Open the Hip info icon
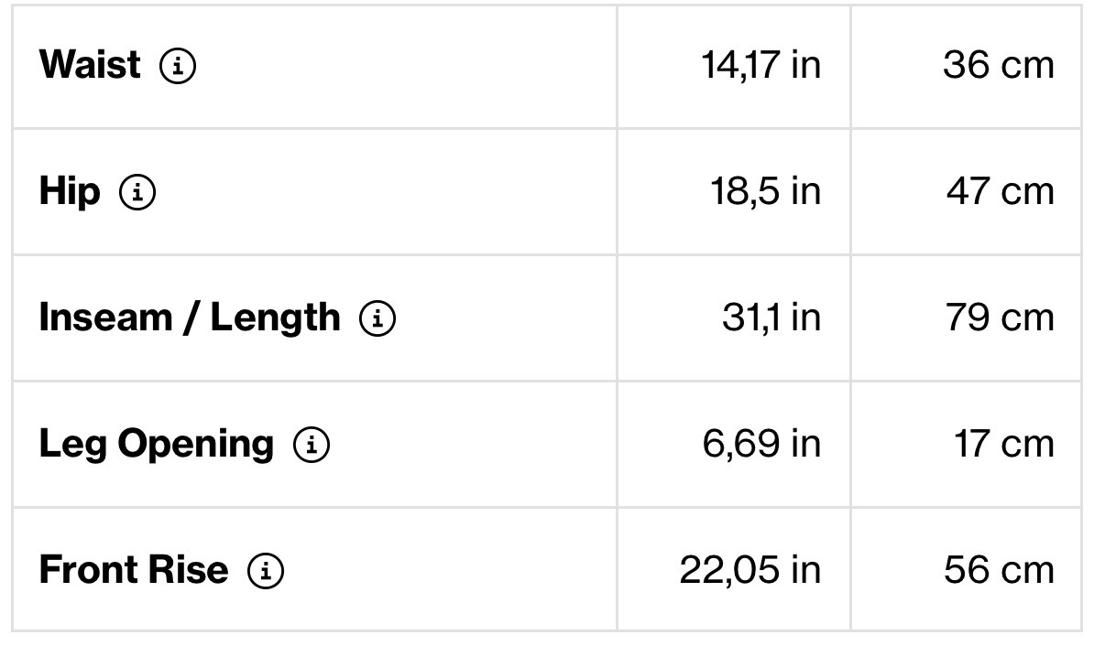Screen dimensions: 1094x646 [x=137, y=192]
